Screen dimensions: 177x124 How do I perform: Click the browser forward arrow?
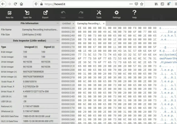tap(9, 4)
